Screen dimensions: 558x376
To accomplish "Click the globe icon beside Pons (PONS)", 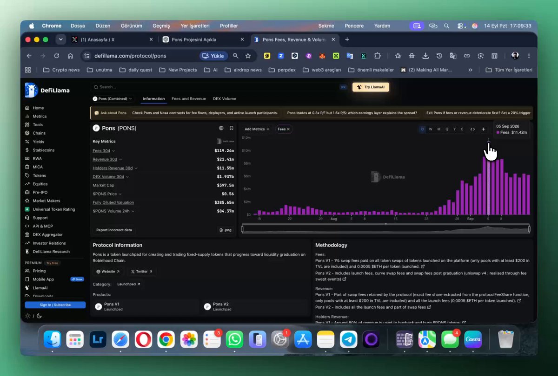I will [x=221, y=128].
